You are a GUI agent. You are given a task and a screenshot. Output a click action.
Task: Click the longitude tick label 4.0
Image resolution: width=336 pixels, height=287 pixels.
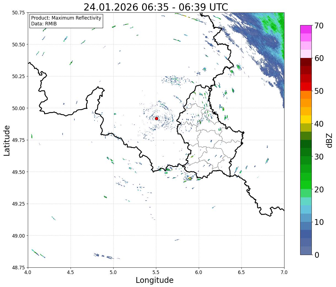tap(28, 272)
